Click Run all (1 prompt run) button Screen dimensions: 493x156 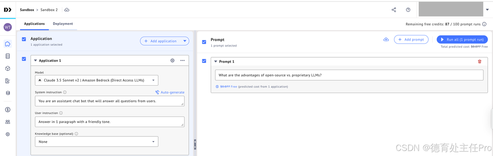[462, 40]
